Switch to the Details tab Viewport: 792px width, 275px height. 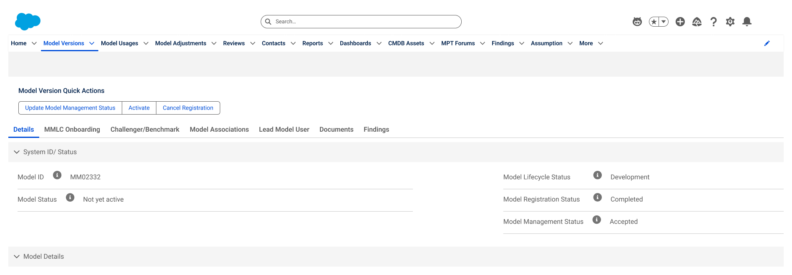24,130
